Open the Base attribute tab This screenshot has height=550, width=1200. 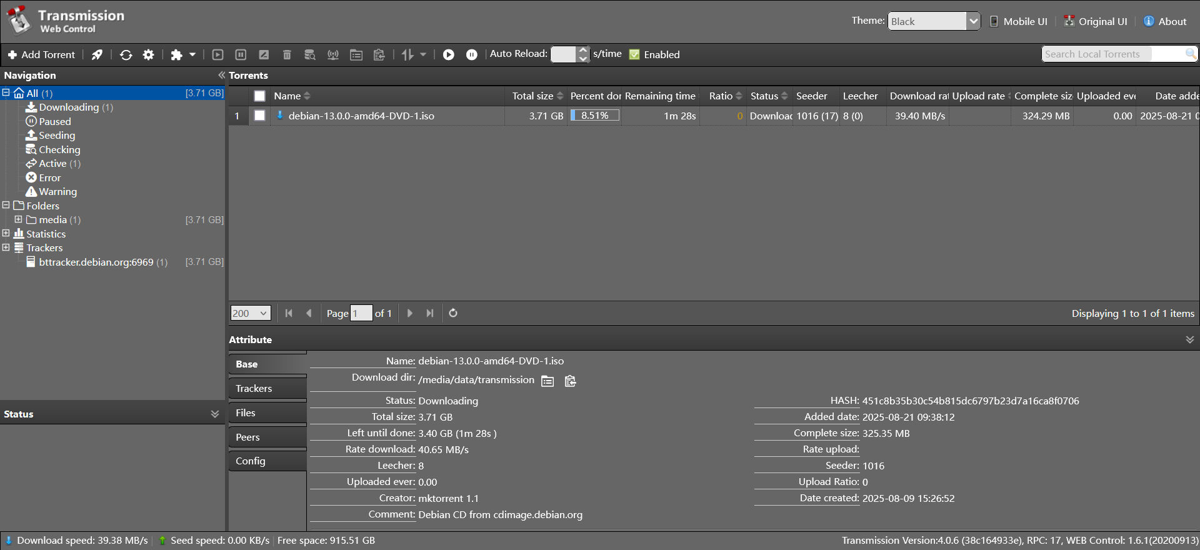[x=267, y=364]
